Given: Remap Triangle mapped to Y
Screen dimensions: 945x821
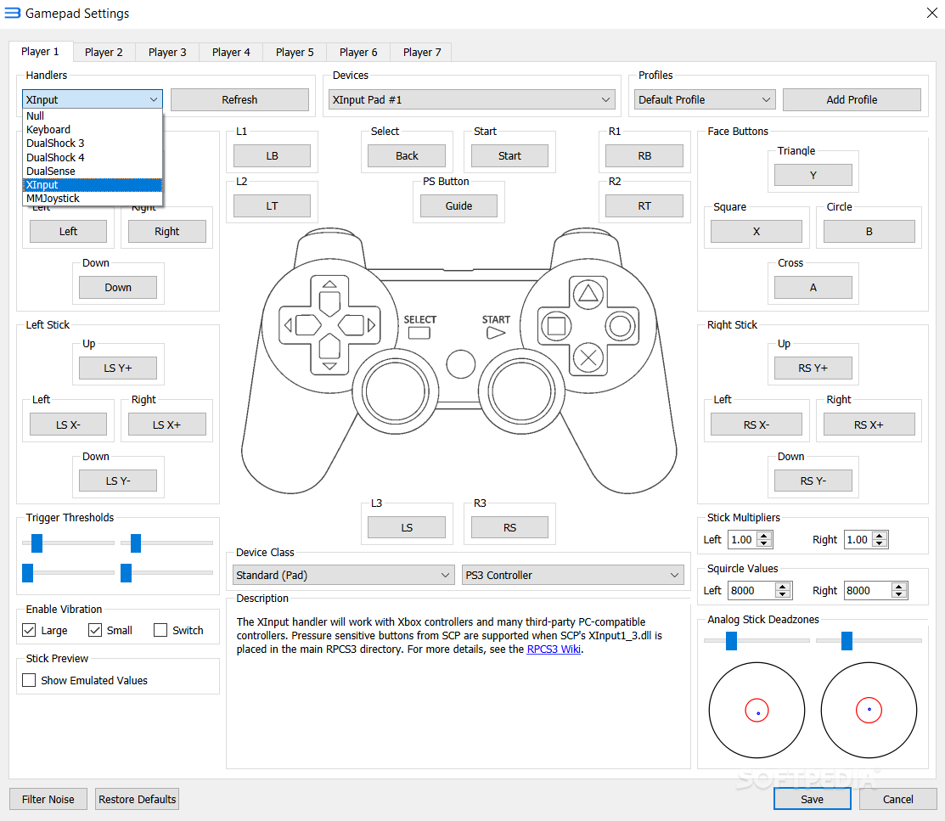Looking at the screenshot, I should coord(813,175).
